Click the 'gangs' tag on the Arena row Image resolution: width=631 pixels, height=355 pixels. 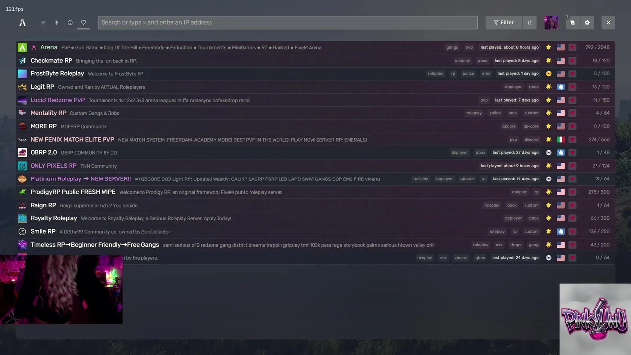pyautogui.click(x=452, y=47)
